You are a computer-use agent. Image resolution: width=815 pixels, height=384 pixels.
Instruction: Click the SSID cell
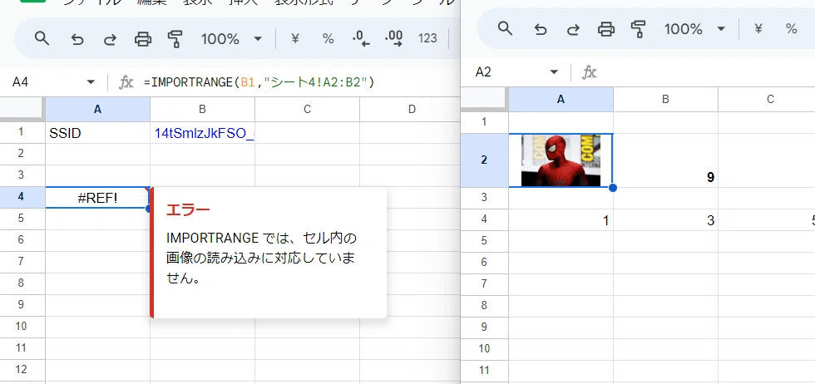(98, 133)
